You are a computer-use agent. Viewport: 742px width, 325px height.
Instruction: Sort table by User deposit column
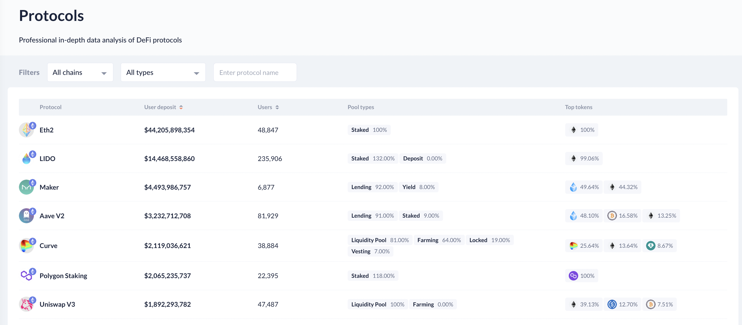pyautogui.click(x=164, y=107)
